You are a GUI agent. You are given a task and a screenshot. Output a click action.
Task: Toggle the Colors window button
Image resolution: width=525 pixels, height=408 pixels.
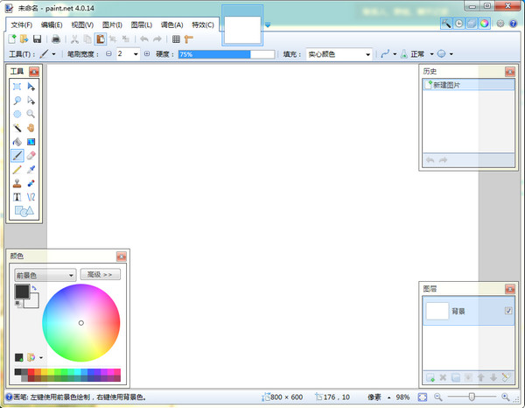pyautogui.click(x=484, y=24)
